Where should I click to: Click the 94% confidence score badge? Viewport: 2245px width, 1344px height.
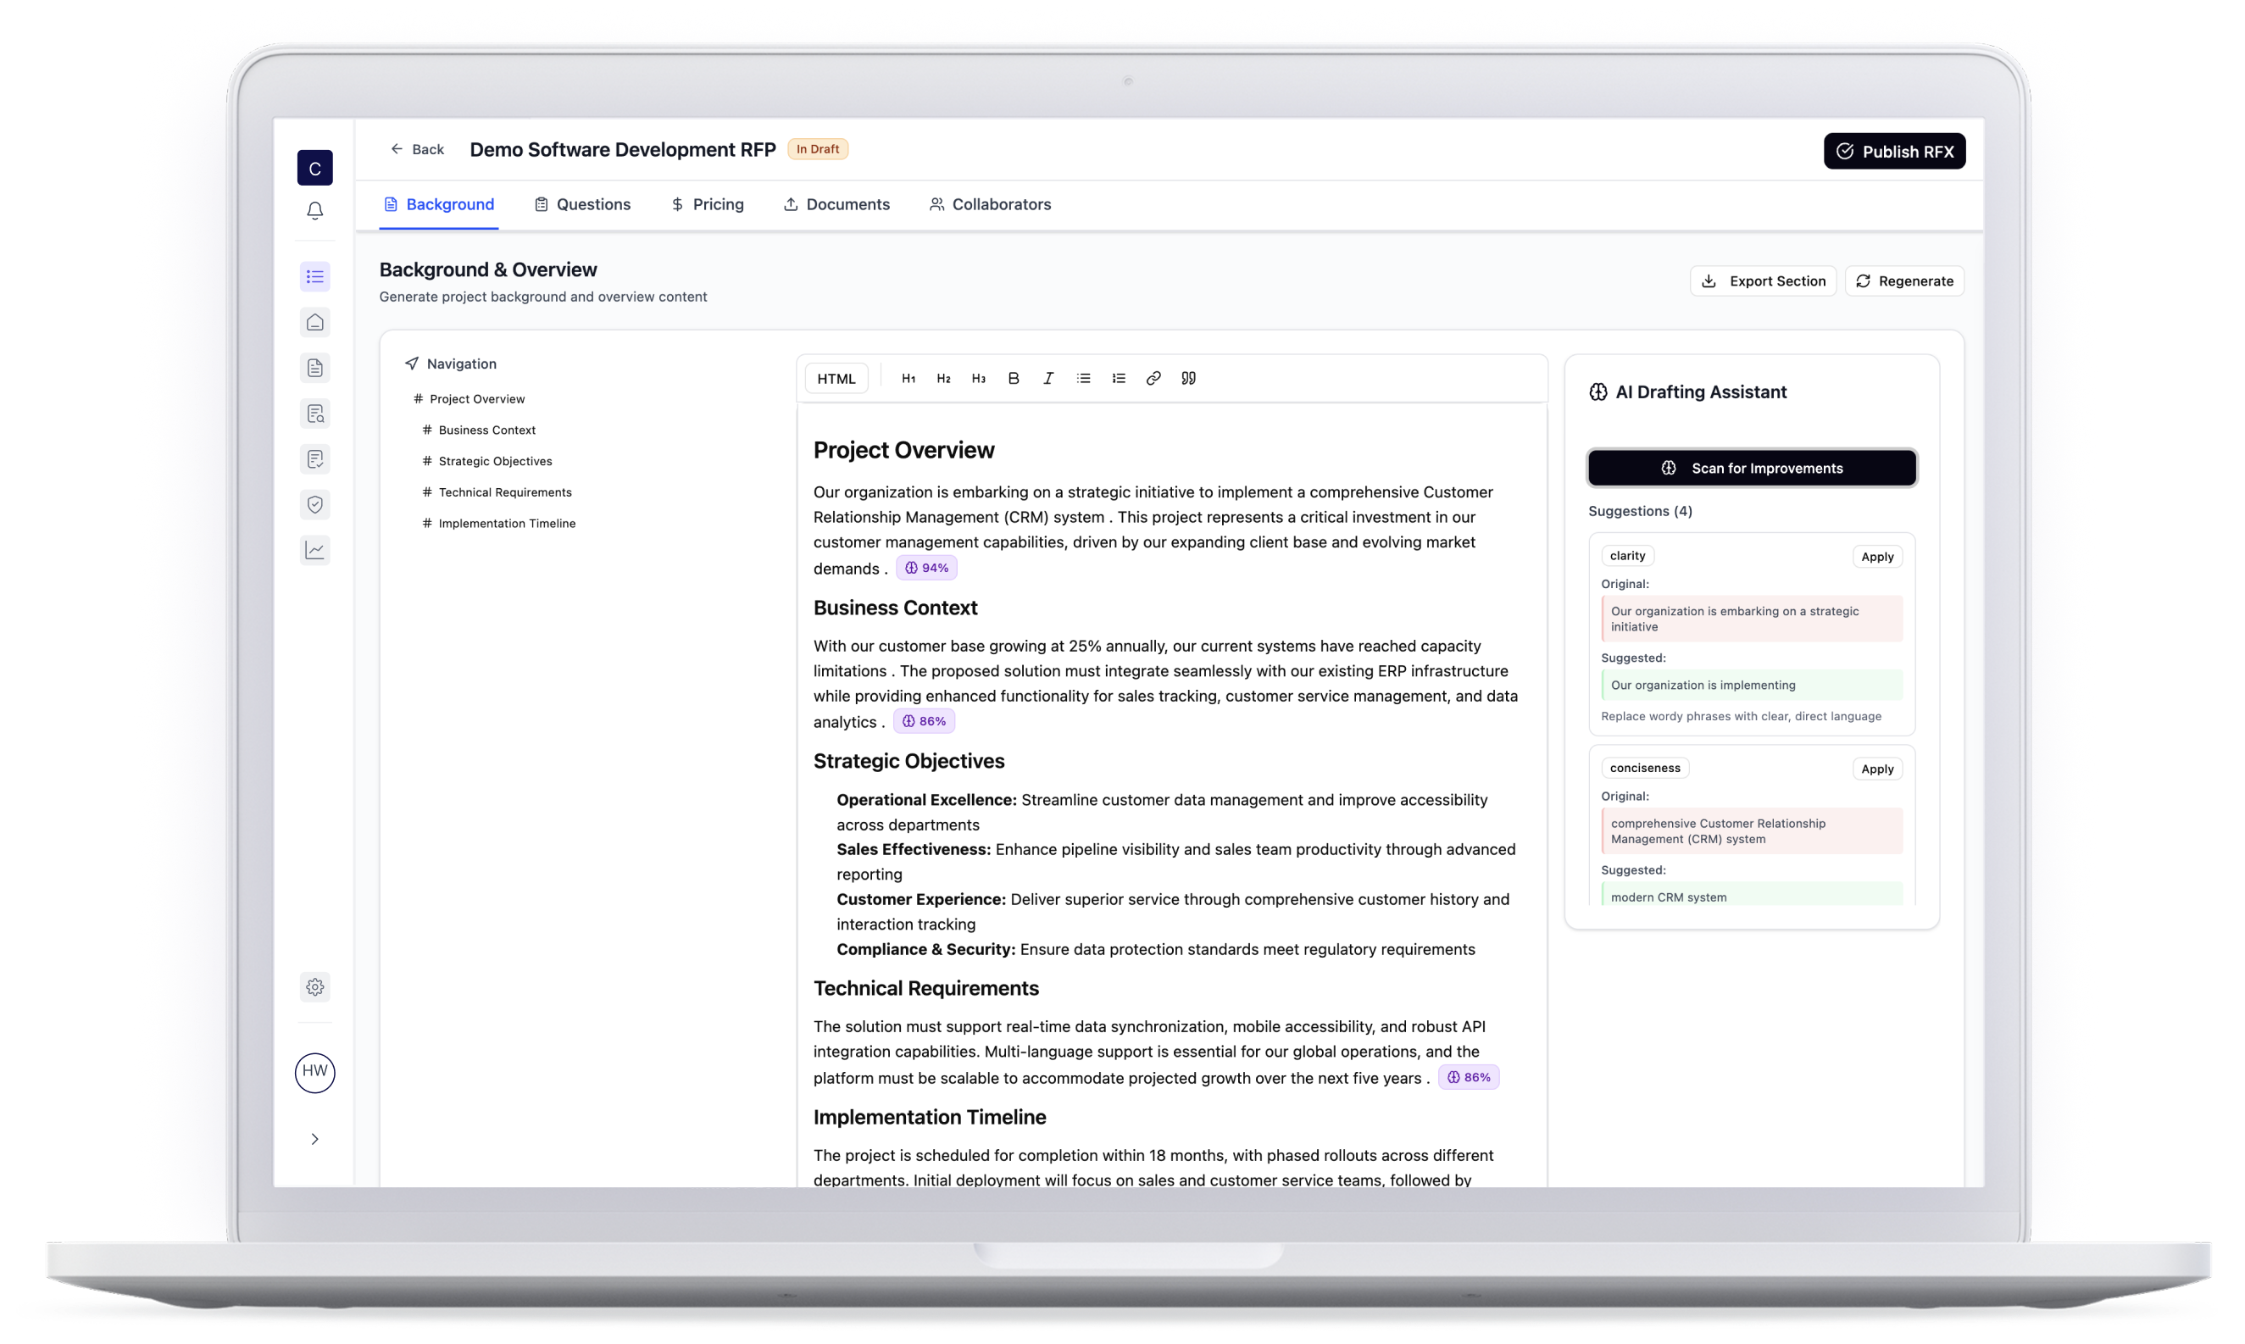pyautogui.click(x=926, y=568)
